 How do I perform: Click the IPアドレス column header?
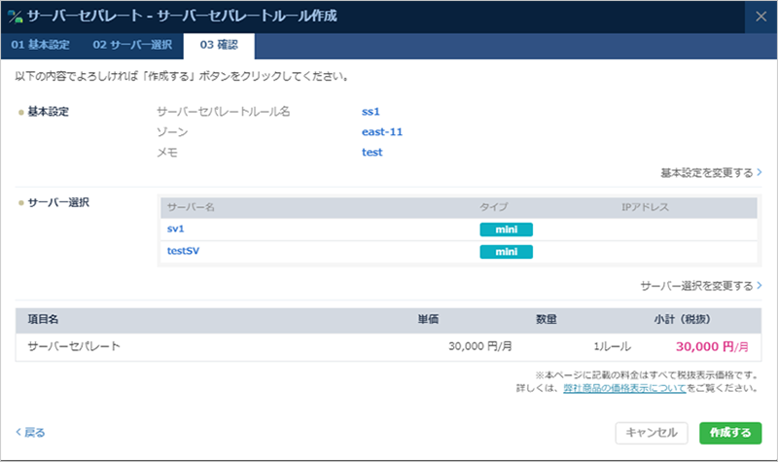pos(645,208)
